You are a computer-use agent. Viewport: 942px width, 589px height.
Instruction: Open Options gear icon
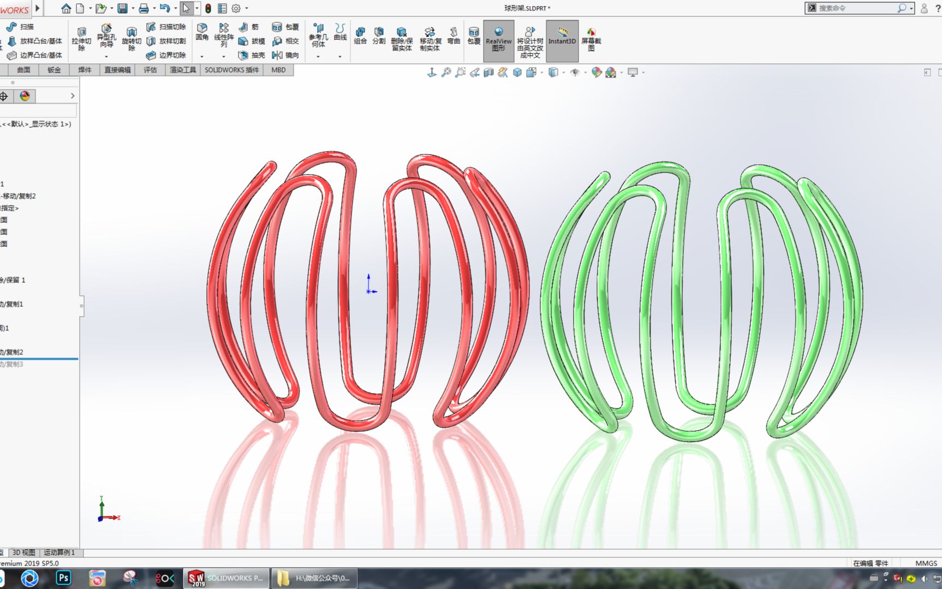point(236,8)
